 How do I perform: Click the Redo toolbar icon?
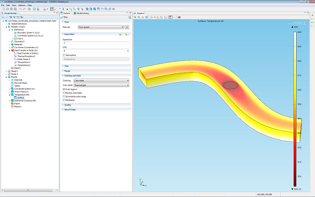(x=24, y=9)
